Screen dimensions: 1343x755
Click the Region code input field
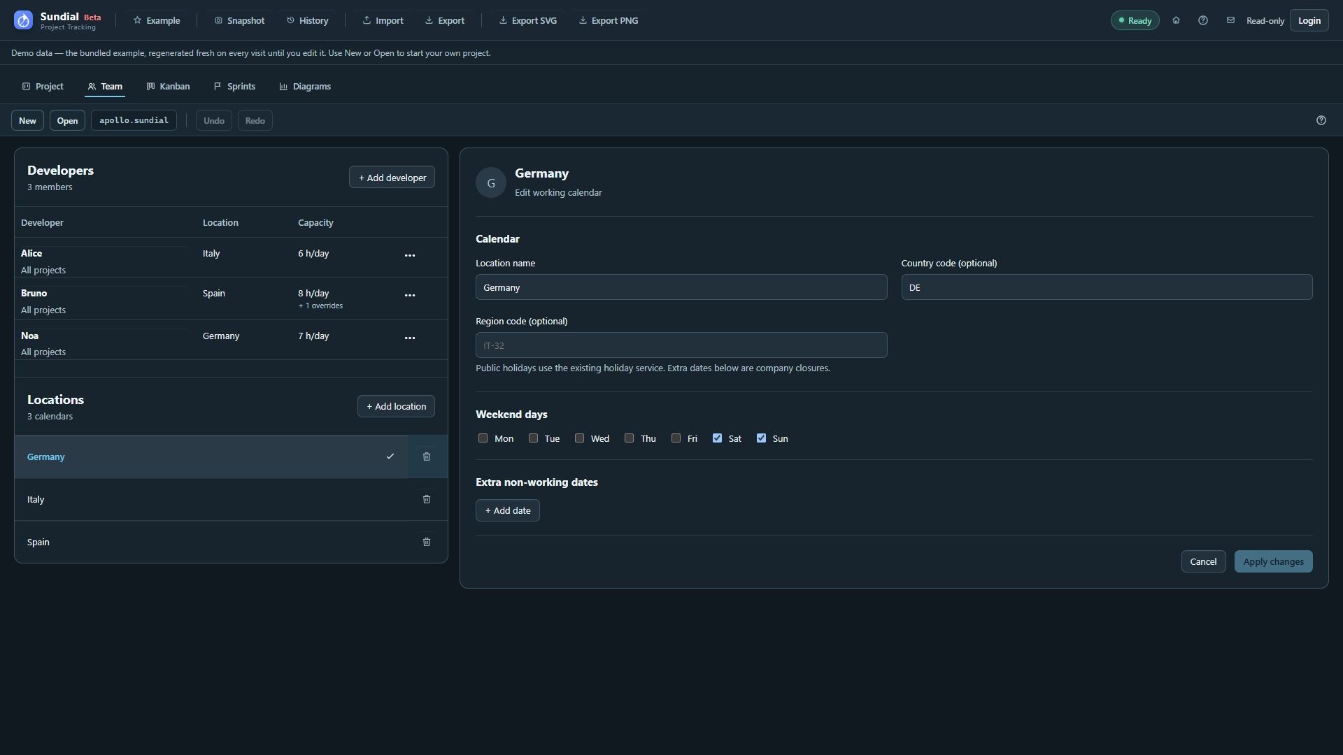[681, 345]
